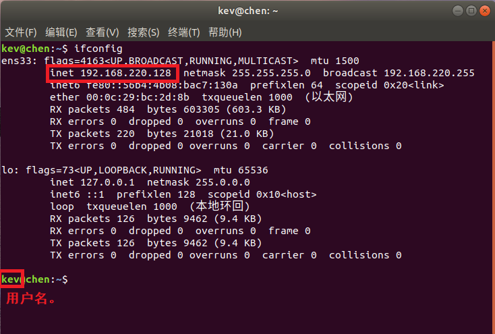Click RX packets 484 line
495x334 pixels.
[x=168, y=109]
